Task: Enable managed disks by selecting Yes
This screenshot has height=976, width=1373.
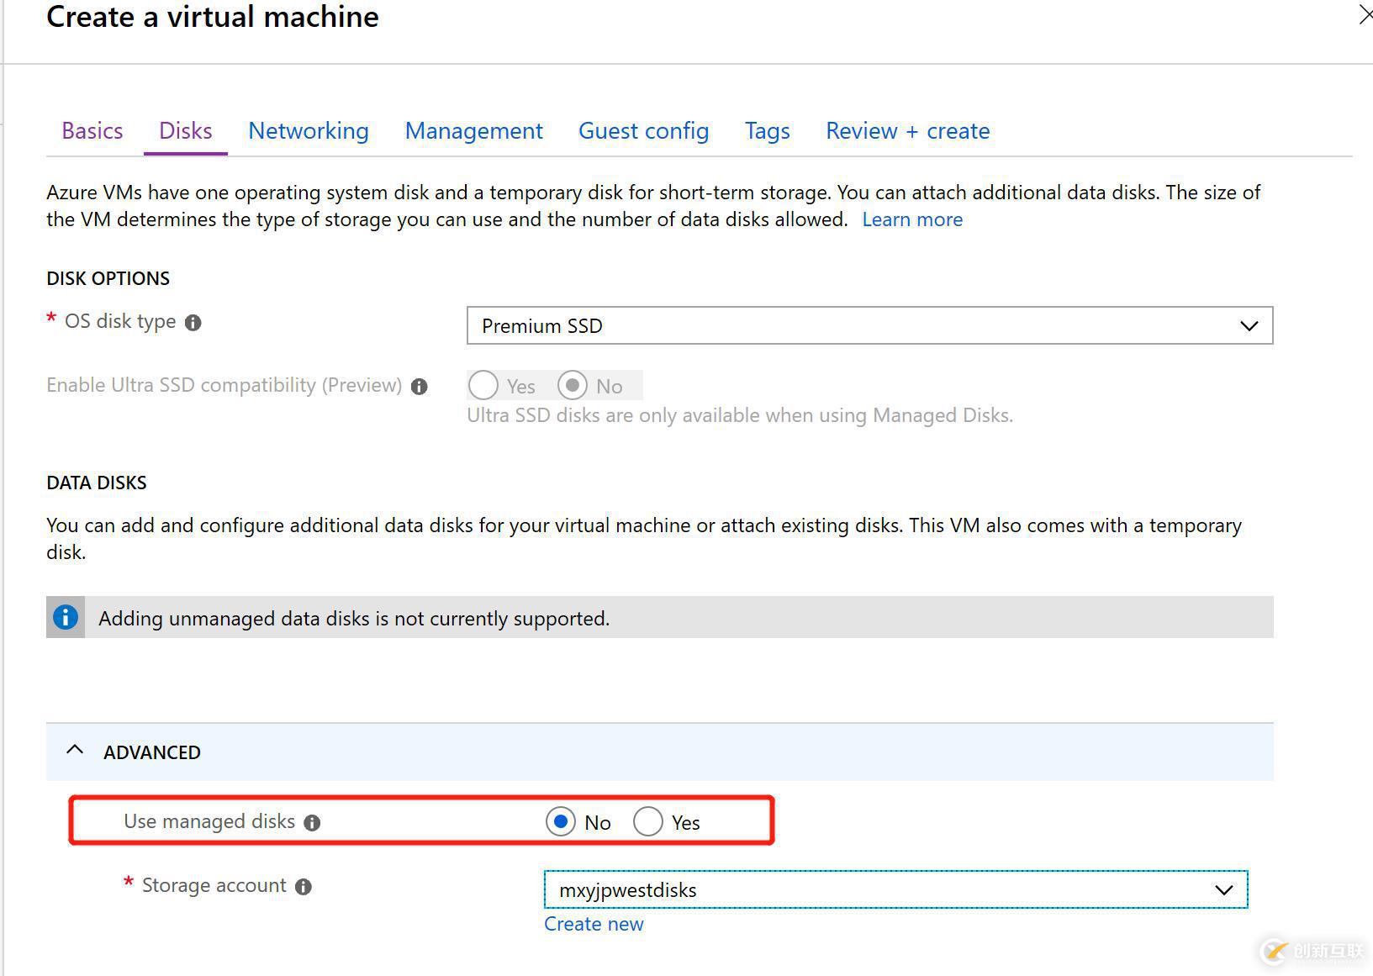Action: (648, 821)
